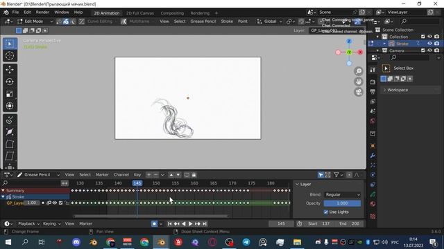Click the current frame 145 field
The height and width of the screenshot is (249, 444).
coord(281,224)
